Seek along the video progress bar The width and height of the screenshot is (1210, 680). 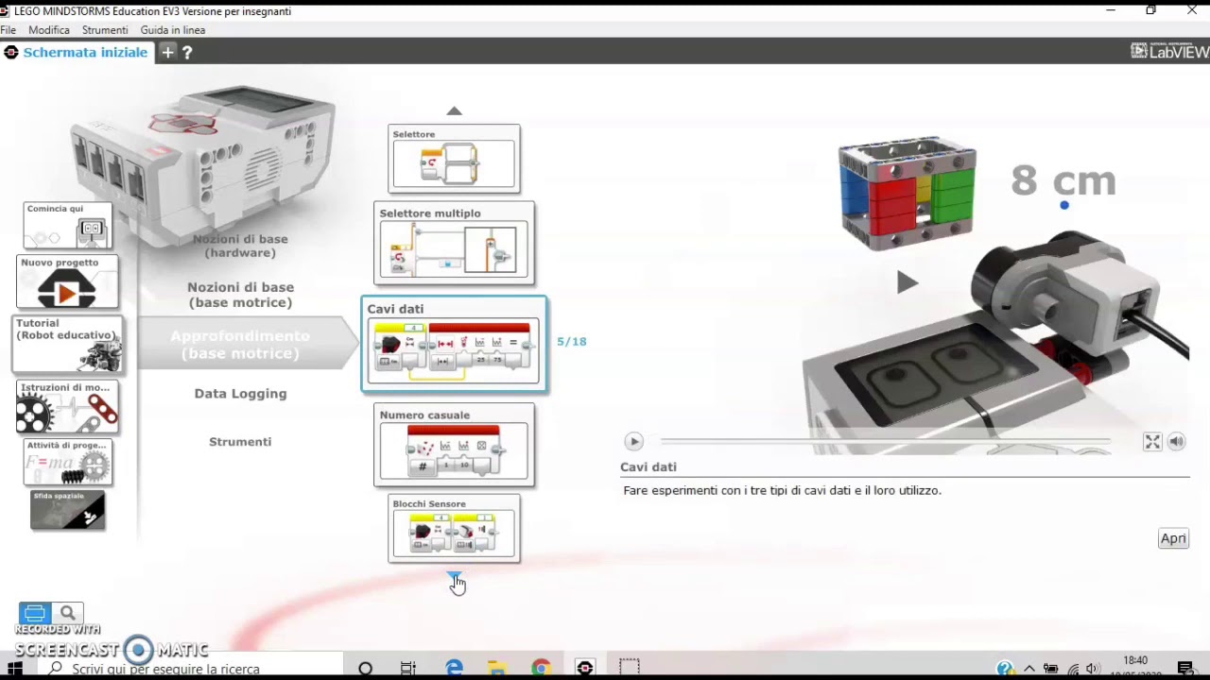(x=886, y=441)
